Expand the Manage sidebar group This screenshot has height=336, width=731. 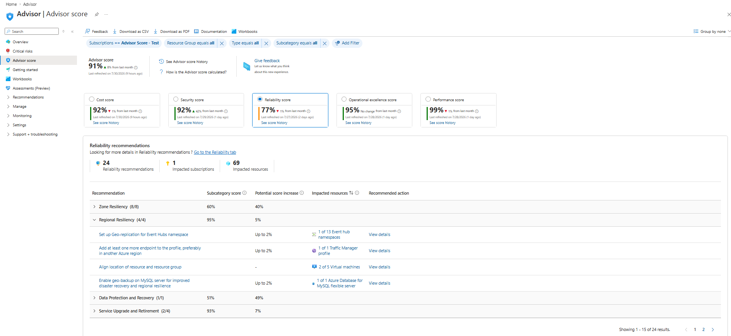click(x=19, y=107)
